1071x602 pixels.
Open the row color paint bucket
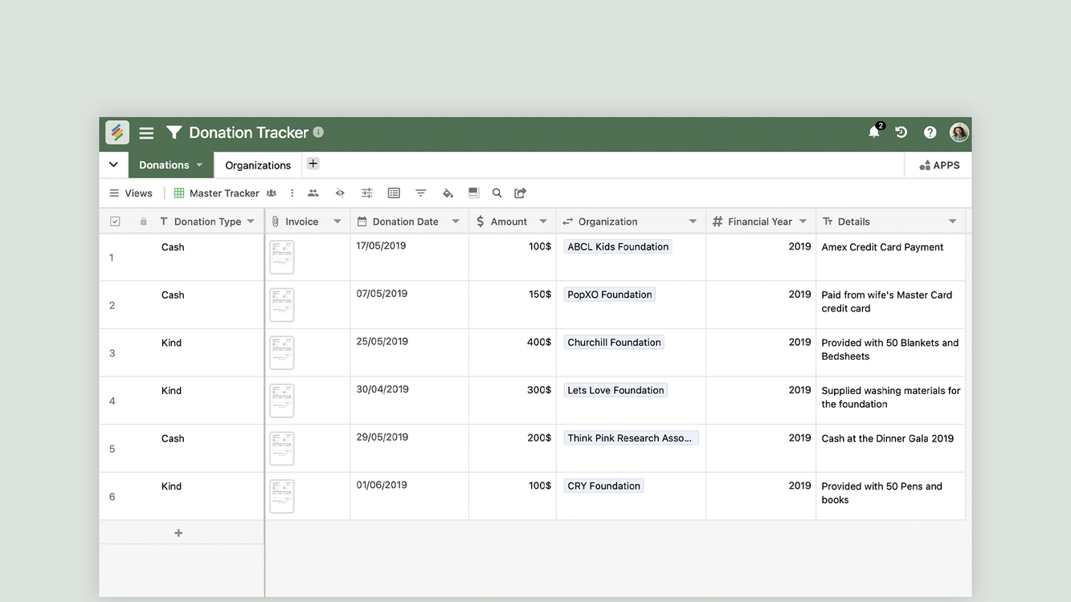click(448, 193)
